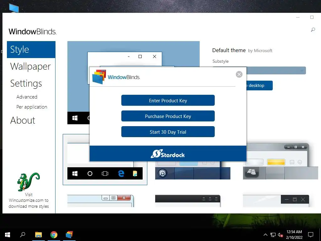The image size is (321, 241).
Task: Start the 30 Day Trial
Action: [168, 132]
